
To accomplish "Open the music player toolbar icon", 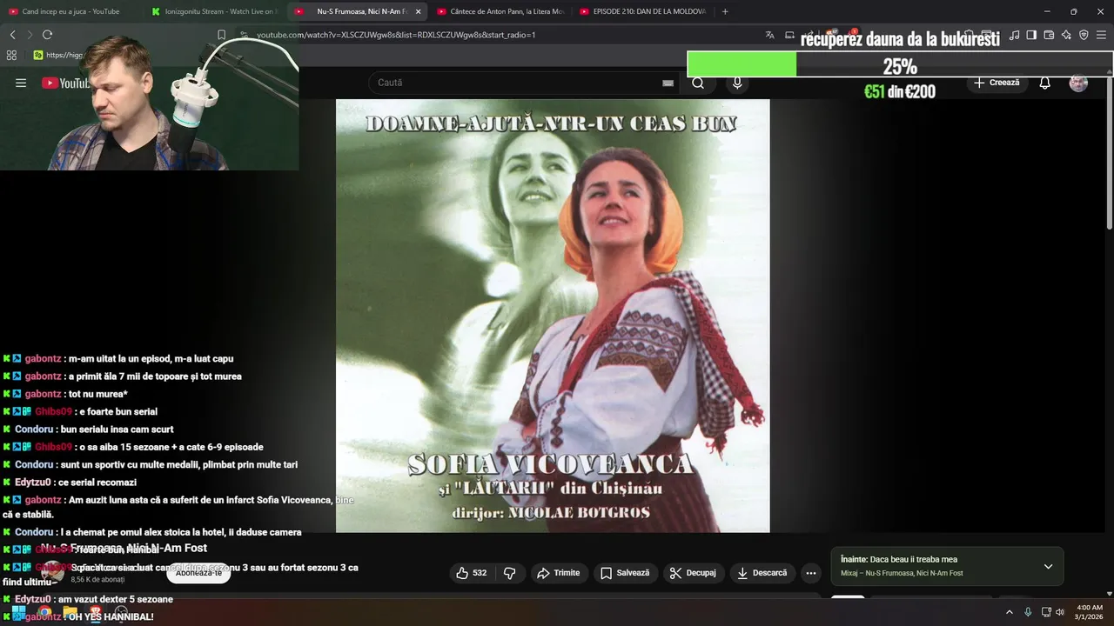I will tap(1014, 35).
